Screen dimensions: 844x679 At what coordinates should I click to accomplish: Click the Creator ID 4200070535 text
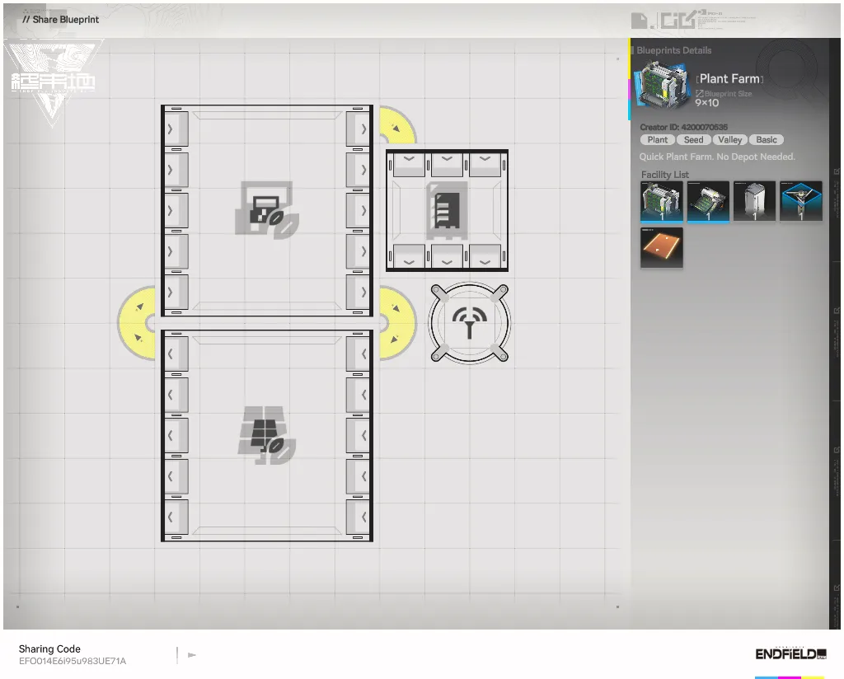point(683,127)
